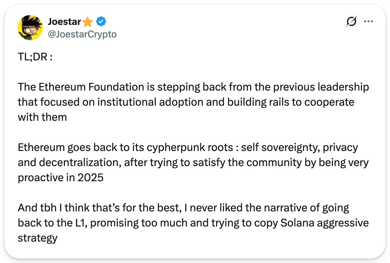Viewport: 390px width, 263px height.
Task: Open the three-dot more options menu
Action: coord(368,22)
